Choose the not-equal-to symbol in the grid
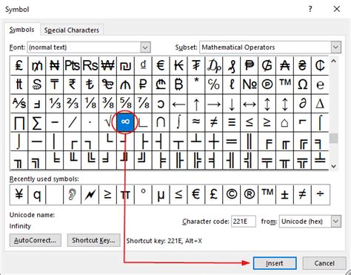This screenshot has width=351, height=275. point(214,122)
